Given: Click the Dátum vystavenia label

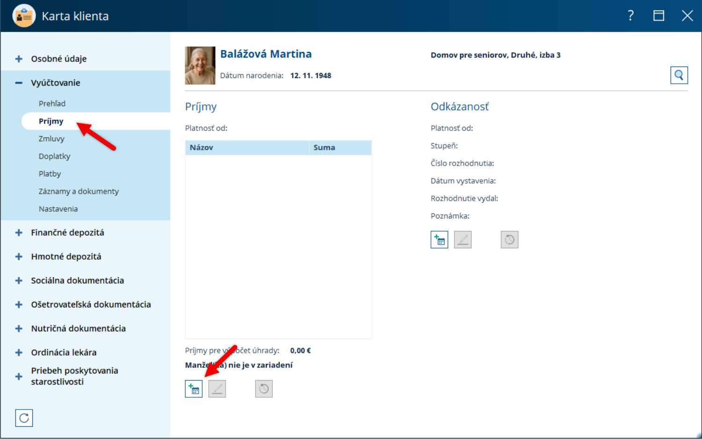Looking at the screenshot, I should tap(463, 181).
